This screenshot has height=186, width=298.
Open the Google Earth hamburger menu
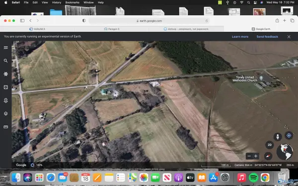pos(5,48)
